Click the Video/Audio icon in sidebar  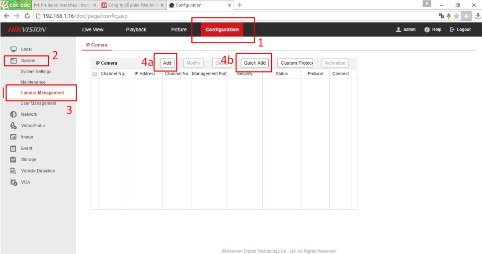(13, 126)
